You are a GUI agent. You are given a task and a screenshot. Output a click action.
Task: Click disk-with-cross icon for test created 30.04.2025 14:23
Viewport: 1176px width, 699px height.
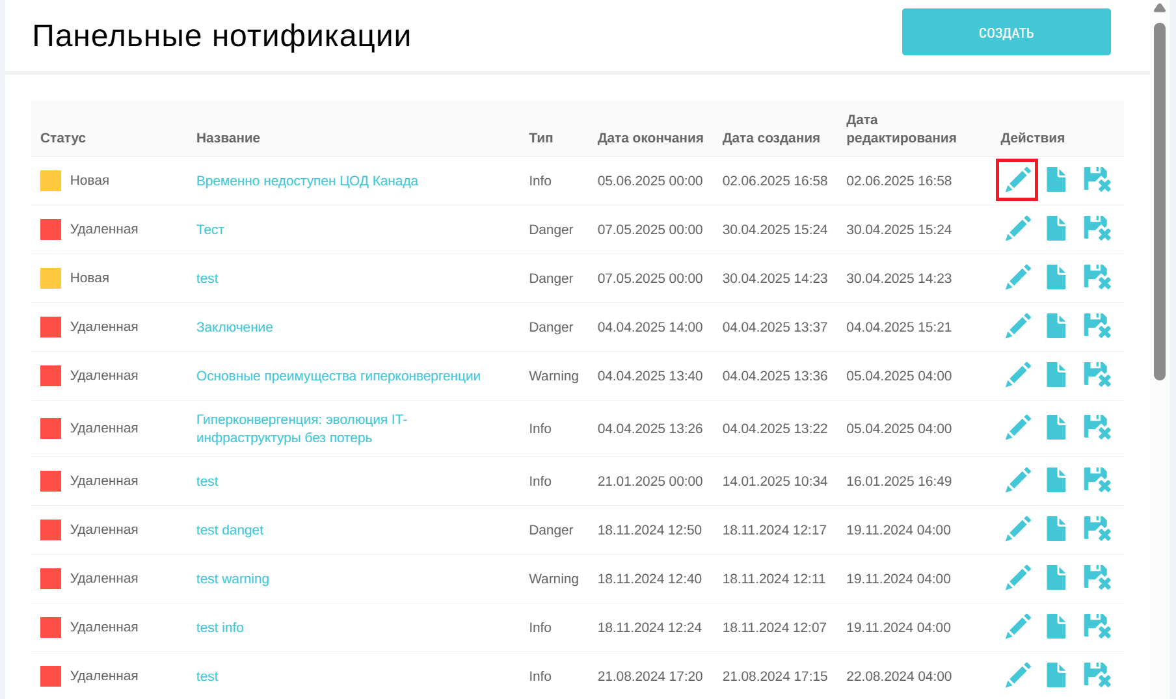click(x=1097, y=277)
